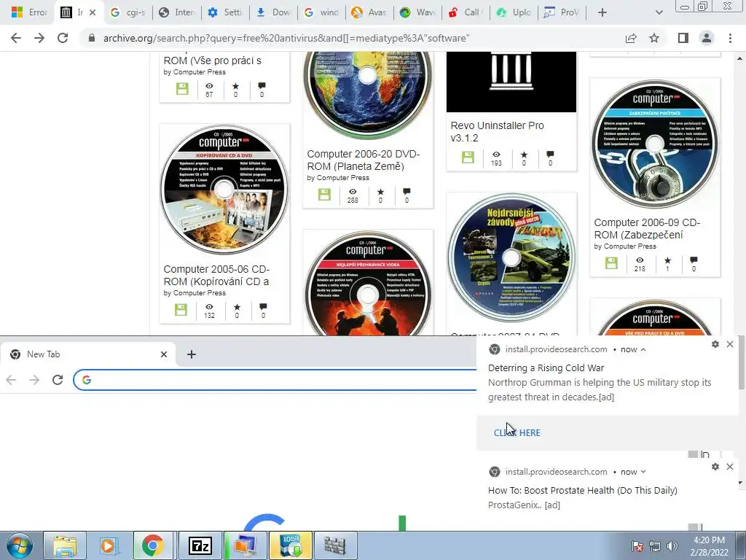Screen dimensions: 746x560
Task: Open Windows Media Player from the taskbar
Action: click(x=109, y=545)
